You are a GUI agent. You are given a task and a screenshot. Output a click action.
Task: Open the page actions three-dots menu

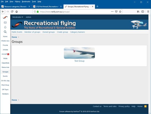point(112,12)
